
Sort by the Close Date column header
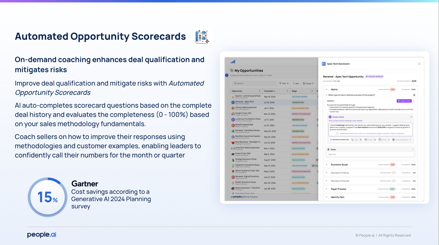click(269, 91)
